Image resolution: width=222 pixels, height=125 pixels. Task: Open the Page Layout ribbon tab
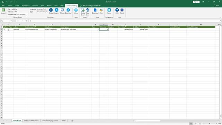[25, 6]
